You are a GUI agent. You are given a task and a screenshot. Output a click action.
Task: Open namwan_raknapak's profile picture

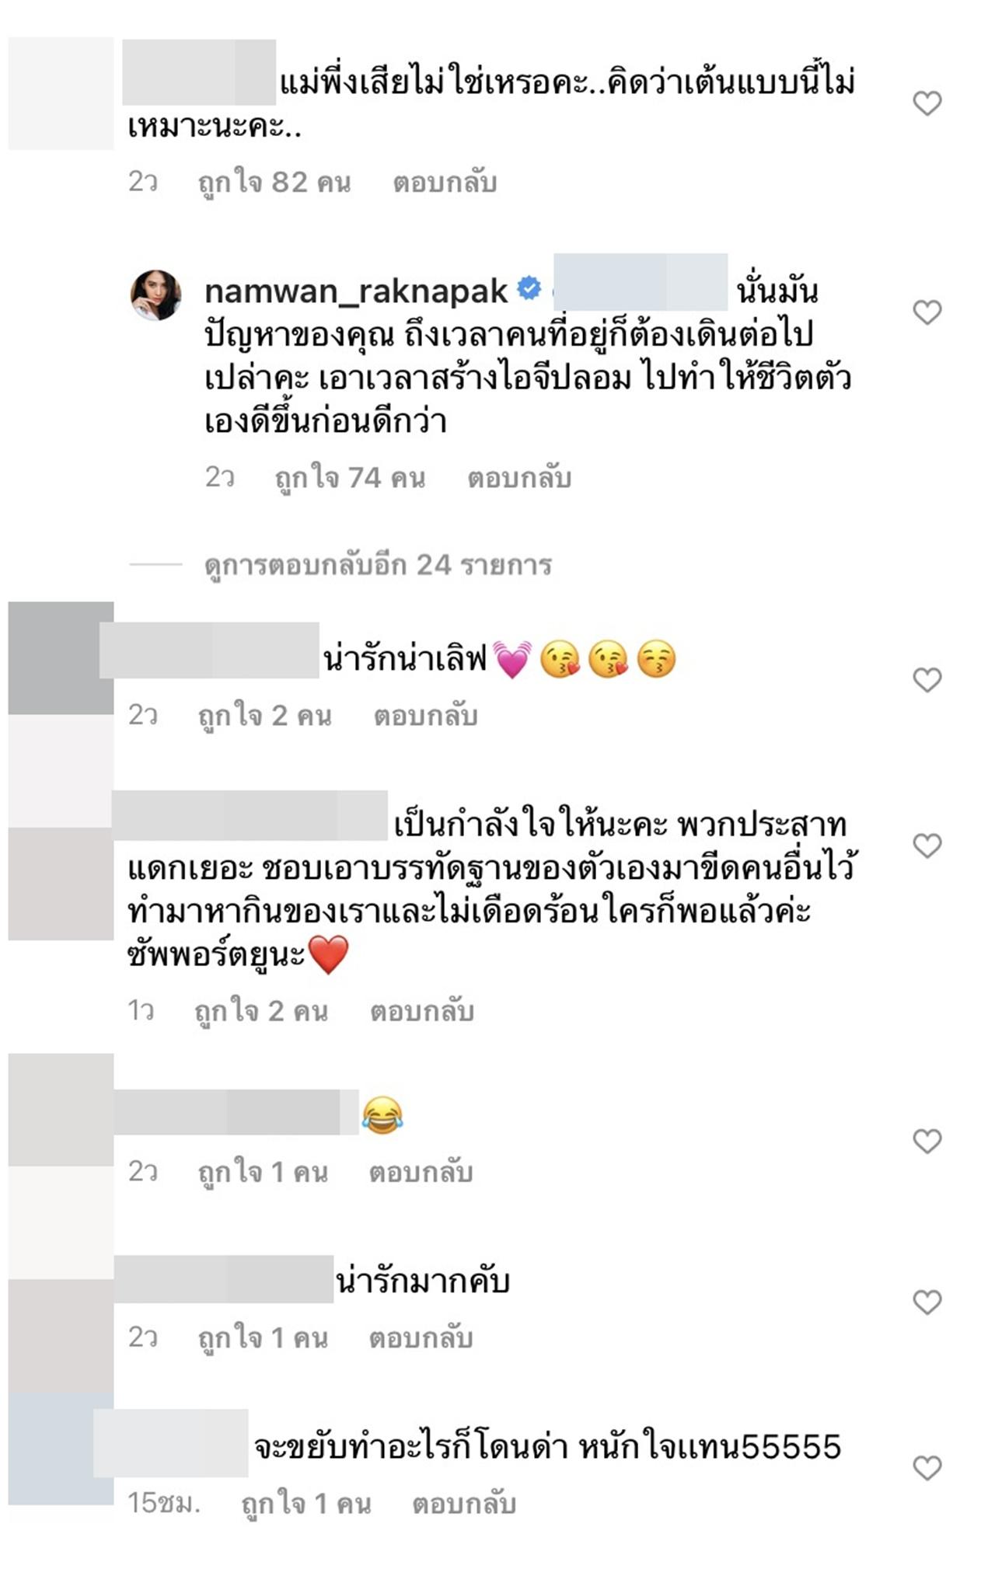coord(155,295)
